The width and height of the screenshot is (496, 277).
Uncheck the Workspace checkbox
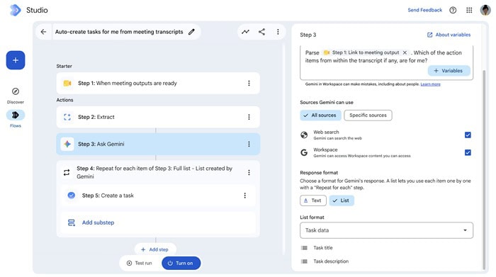tap(468, 152)
